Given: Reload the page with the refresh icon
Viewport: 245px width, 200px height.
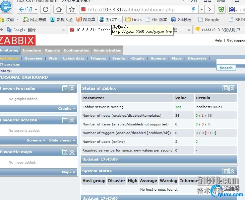Looking at the screenshot, I should coord(46,9).
